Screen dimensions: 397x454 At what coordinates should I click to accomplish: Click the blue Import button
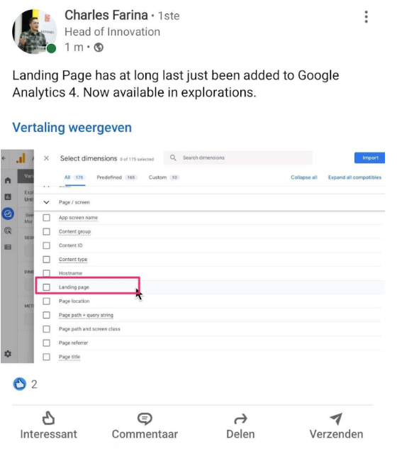[x=370, y=157]
